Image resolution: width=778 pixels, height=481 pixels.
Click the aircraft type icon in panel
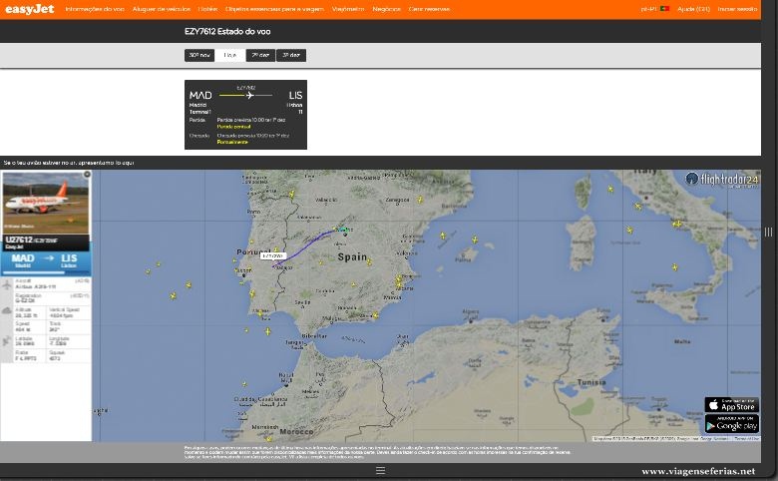6,285
